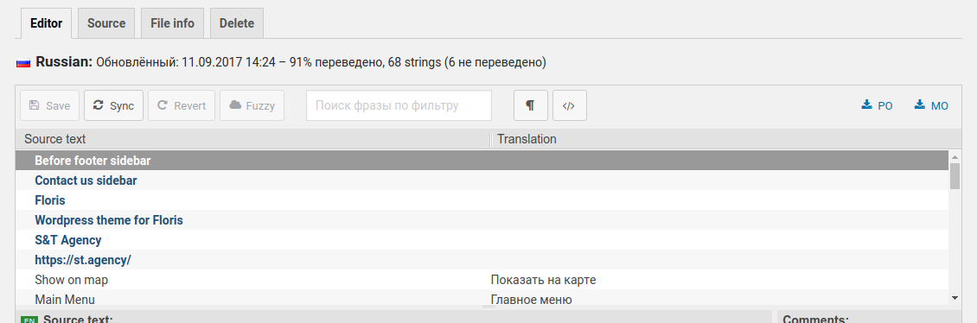This screenshot has height=323, width=977.
Task: Toggle invisible characters with pilcrow icon
Action: pyautogui.click(x=530, y=106)
